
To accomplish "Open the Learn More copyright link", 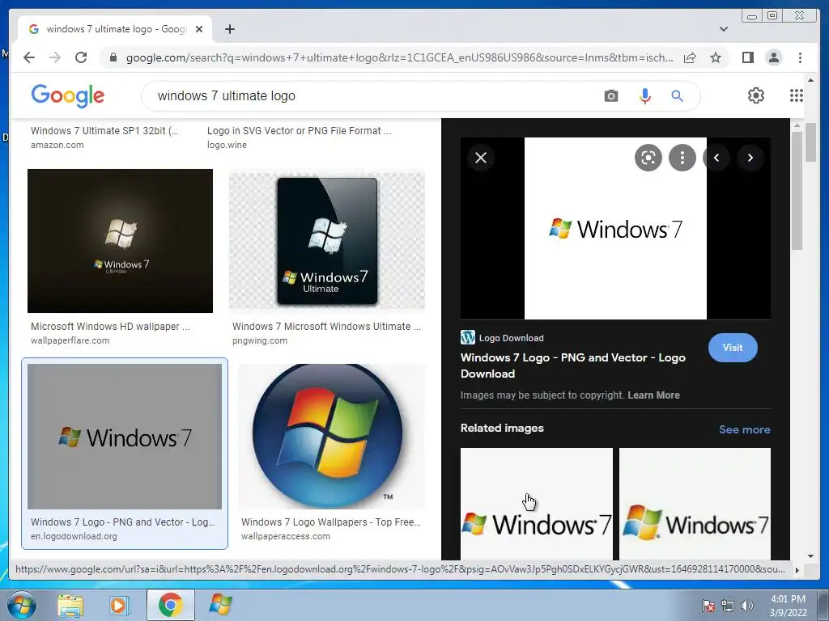I will 653,395.
